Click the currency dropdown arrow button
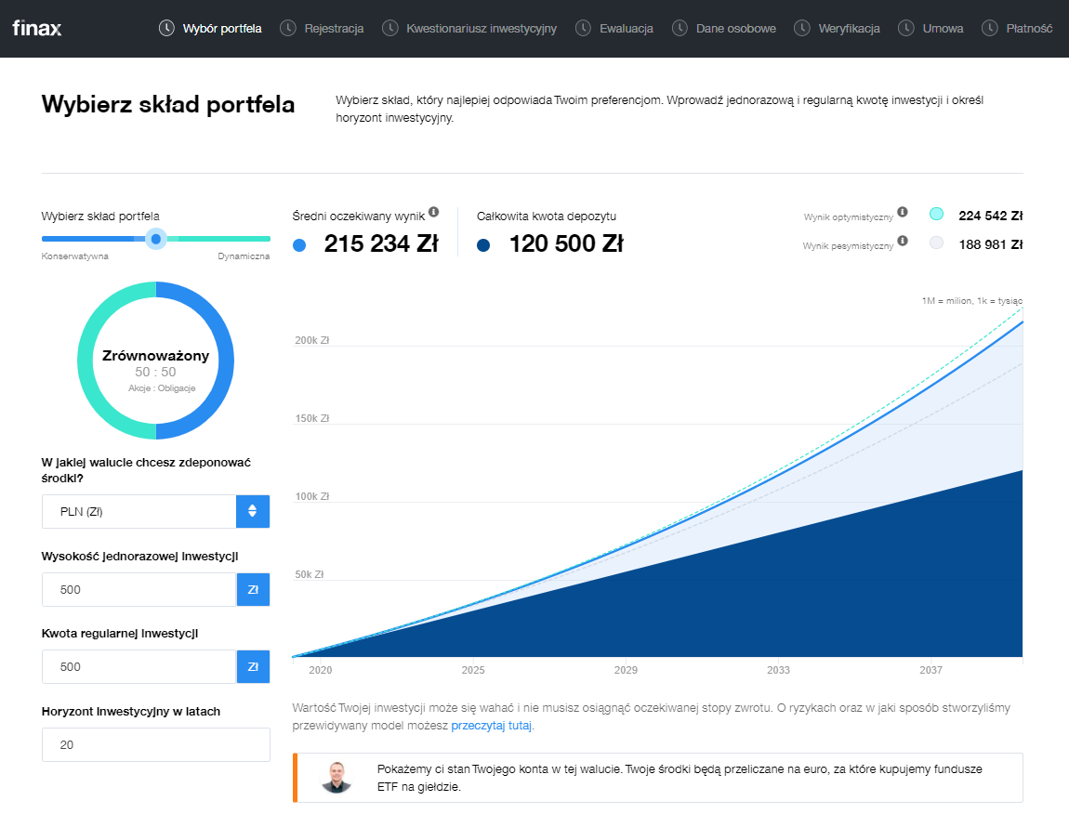 (253, 511)
